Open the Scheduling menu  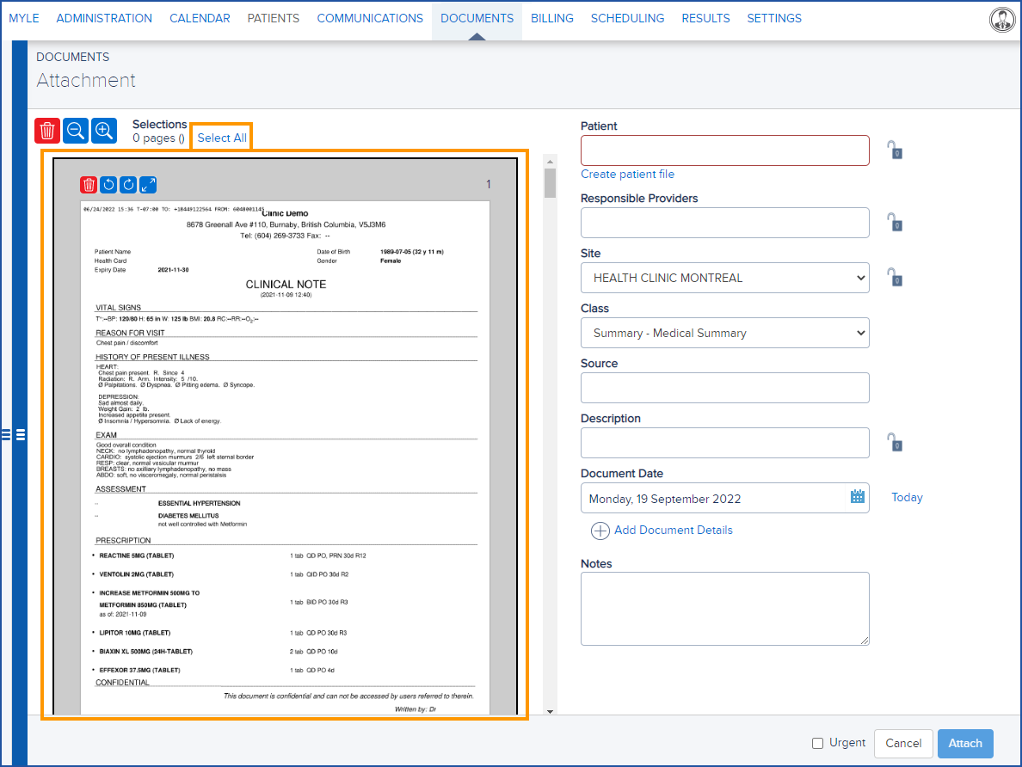[x=627, y=18]
